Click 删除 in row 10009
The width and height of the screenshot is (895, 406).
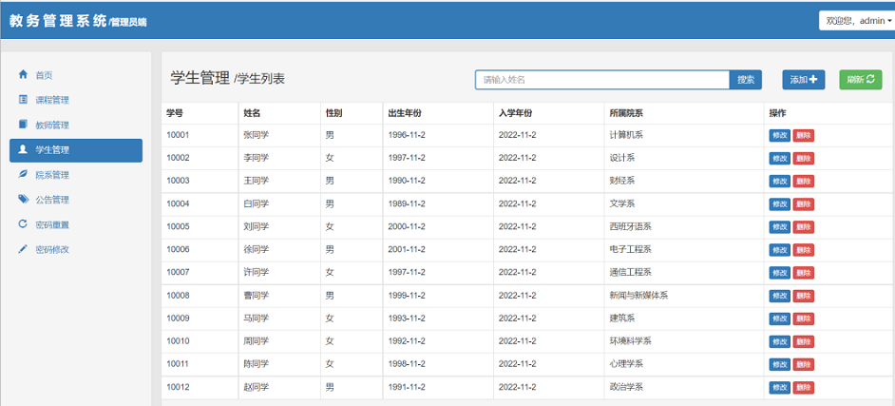[x=803, y=319]
